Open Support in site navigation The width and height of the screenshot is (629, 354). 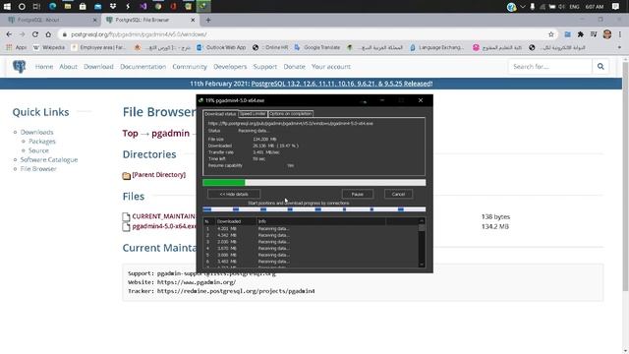(265, 67)
